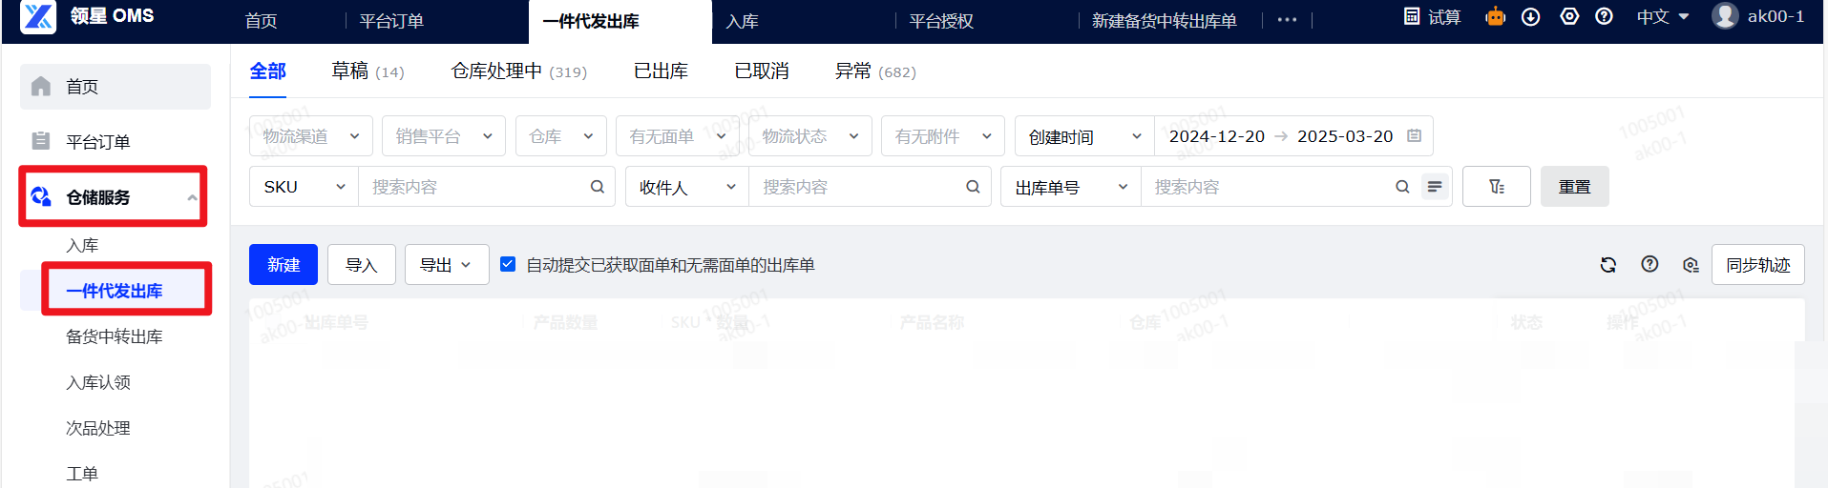
Task: Click the calendar icon in date range
Action: [1415, 136]
